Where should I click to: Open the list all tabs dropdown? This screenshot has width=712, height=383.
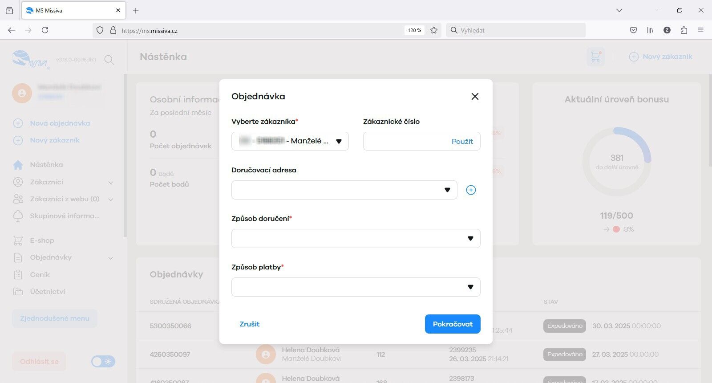click(619, 10)
